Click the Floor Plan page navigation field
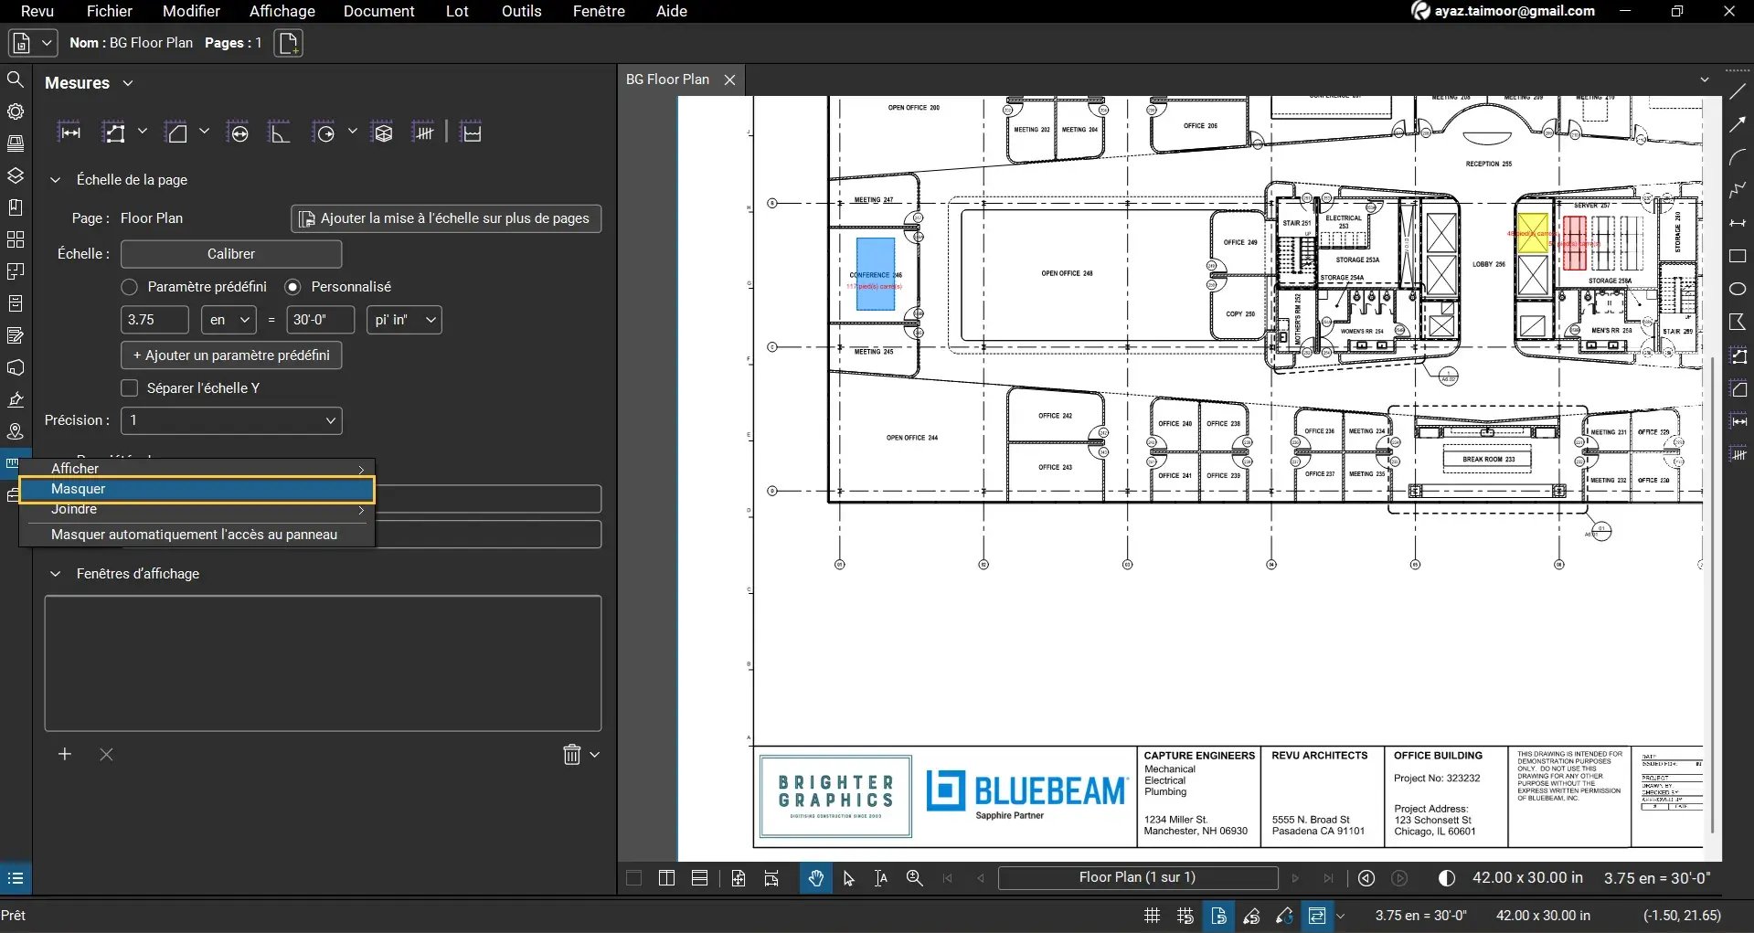1754x933 pixels. [x=1138, y=877]
